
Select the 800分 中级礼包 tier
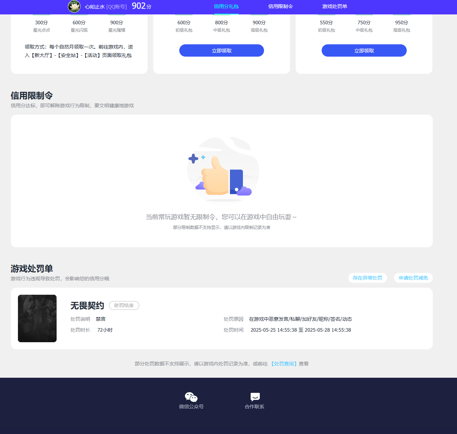[x=221, y=26]
